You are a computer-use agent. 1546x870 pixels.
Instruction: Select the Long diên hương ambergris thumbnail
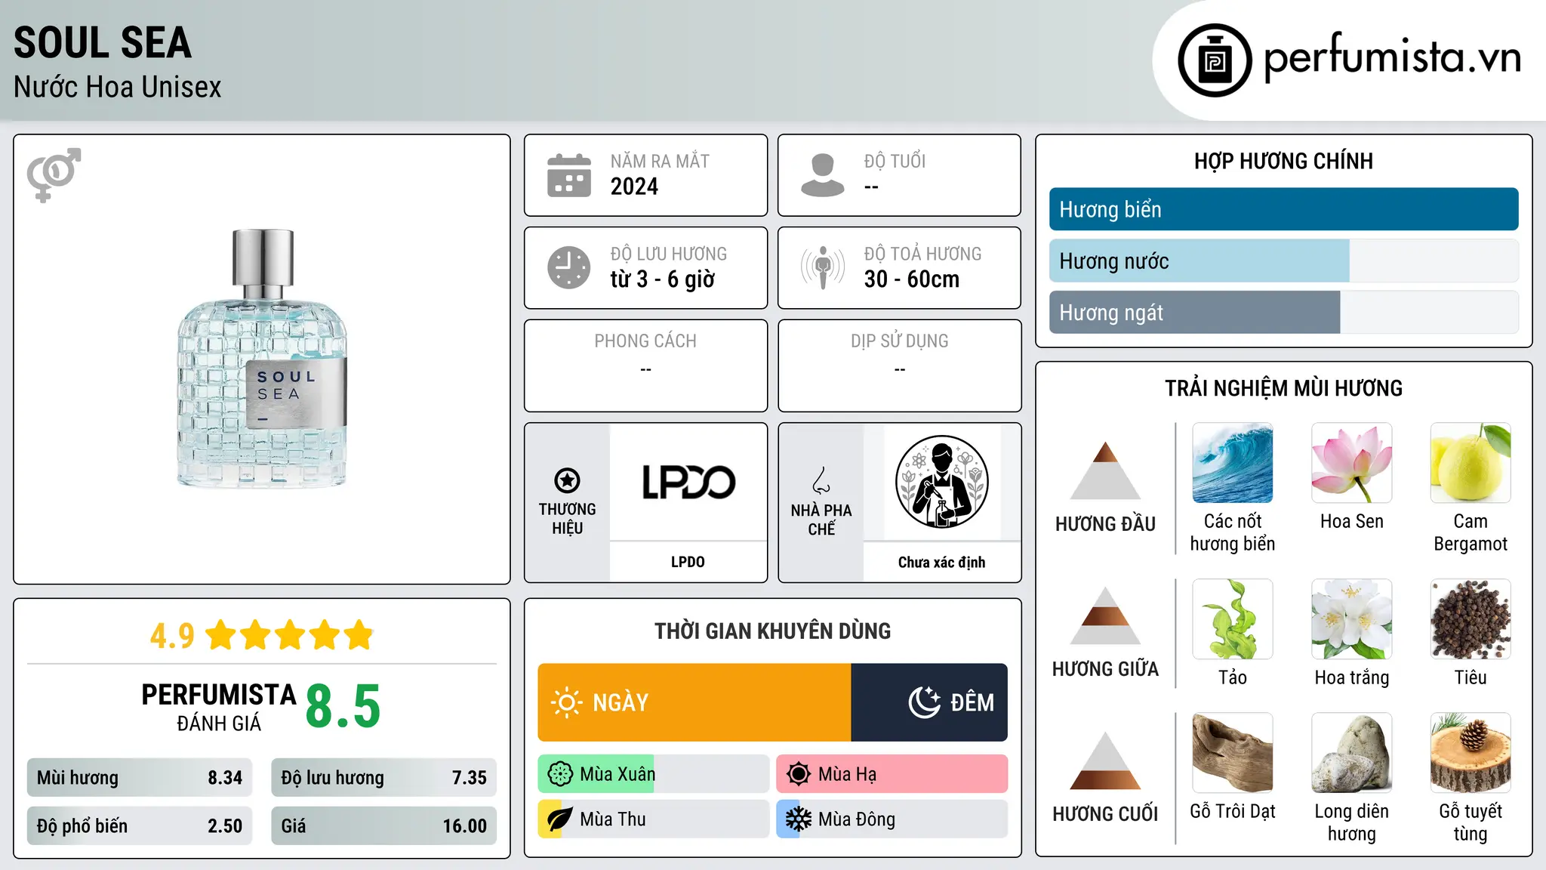(x=1351, y=753)
